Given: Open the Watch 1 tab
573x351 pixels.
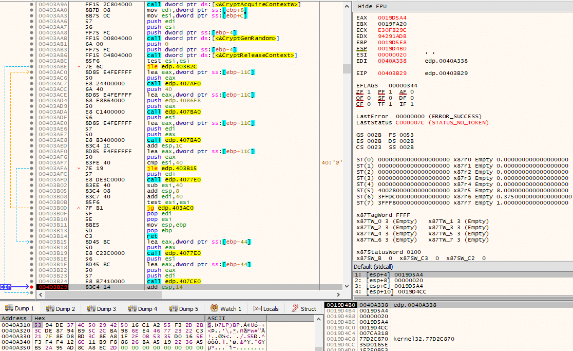Looking at the screenshot, I should [x=226, y=308].
